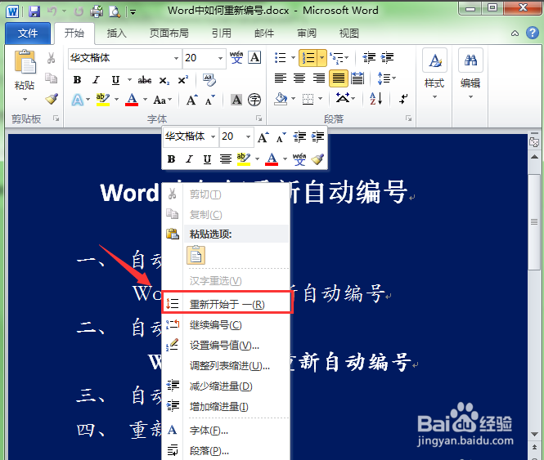
Task: Select the Format Painter brush in the ribbon
Action: point(52,99)
